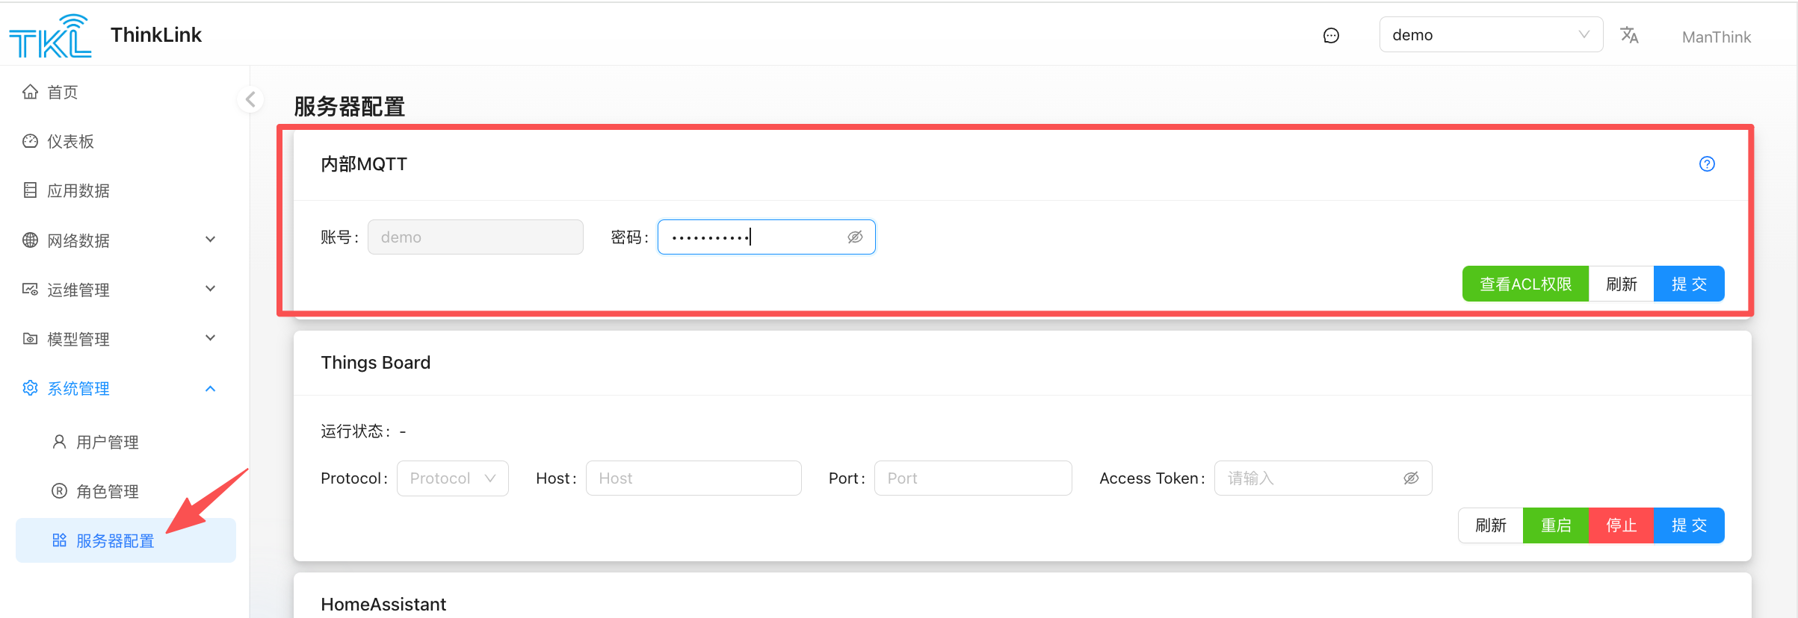This screenshot has width=1798, height=618.
Task: Toggle MQTT password visibility eye icon
Action: [x=855, y=237]
